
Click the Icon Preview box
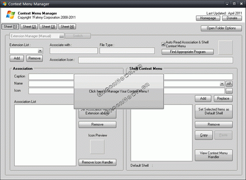coord(97,147)
